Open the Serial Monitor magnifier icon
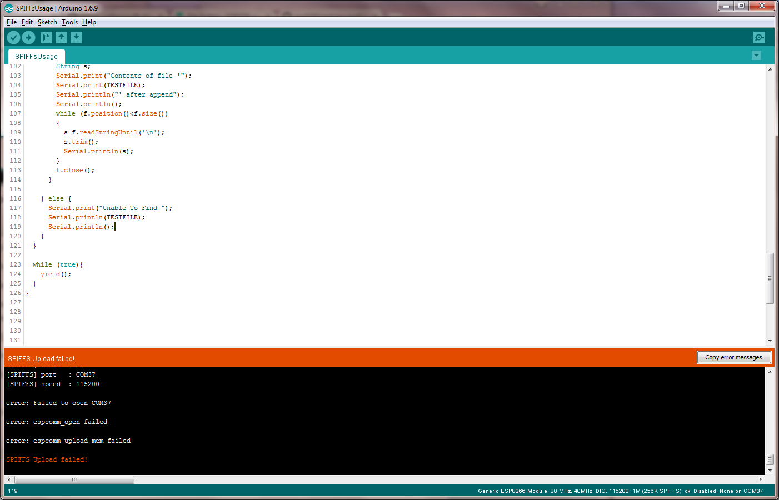This screenshot has width=779, height=500. coord(759,37)
